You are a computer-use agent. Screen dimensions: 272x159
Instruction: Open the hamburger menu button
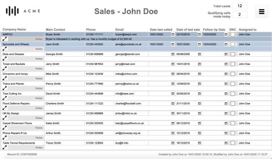pos(262,12)
